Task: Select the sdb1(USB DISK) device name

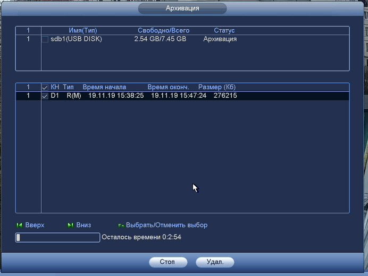Action: click(76, 39)
